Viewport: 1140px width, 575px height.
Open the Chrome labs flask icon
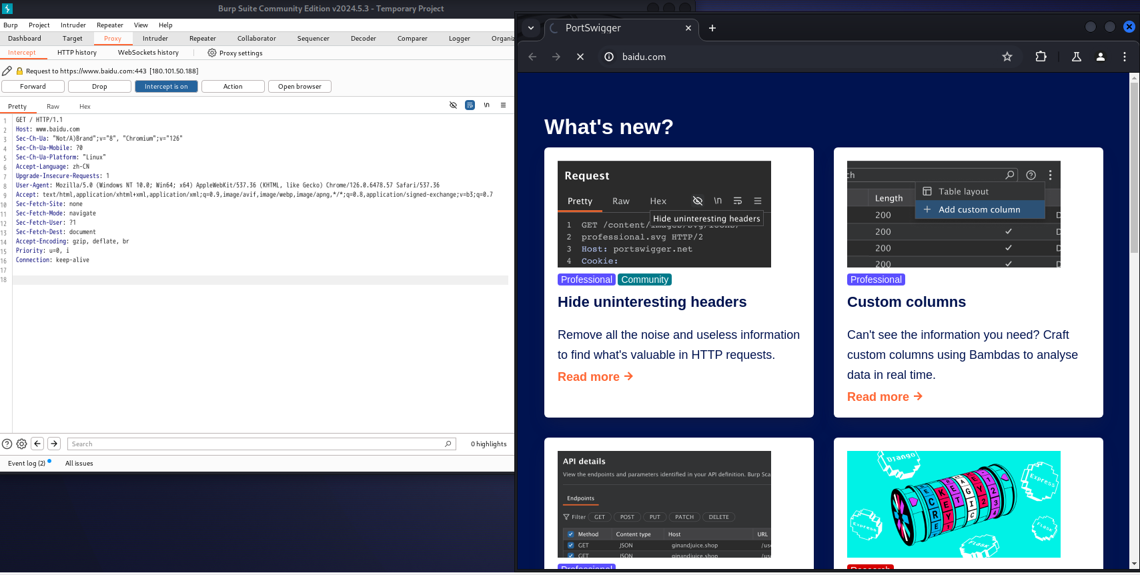pyautogui.click(x=1076, y=57)
